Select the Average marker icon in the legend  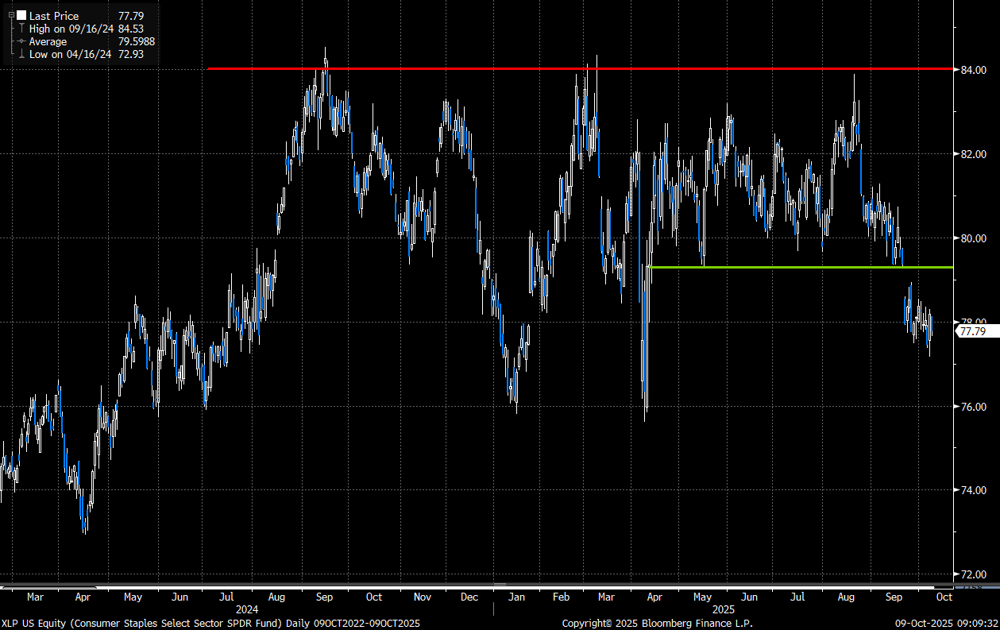(x=21, y=41)
